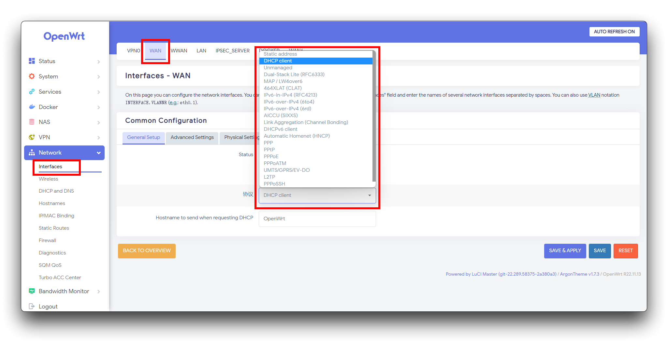Choose UMTS/GPRS/EV-DO option
The image size is (668, 343).
(315, 170)
